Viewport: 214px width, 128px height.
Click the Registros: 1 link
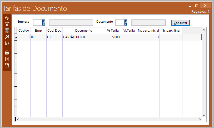[200, 12]
